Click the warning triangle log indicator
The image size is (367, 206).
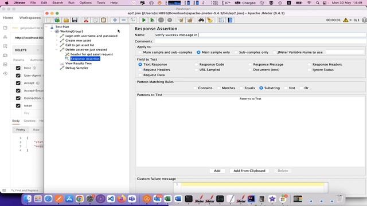point(346,20)
